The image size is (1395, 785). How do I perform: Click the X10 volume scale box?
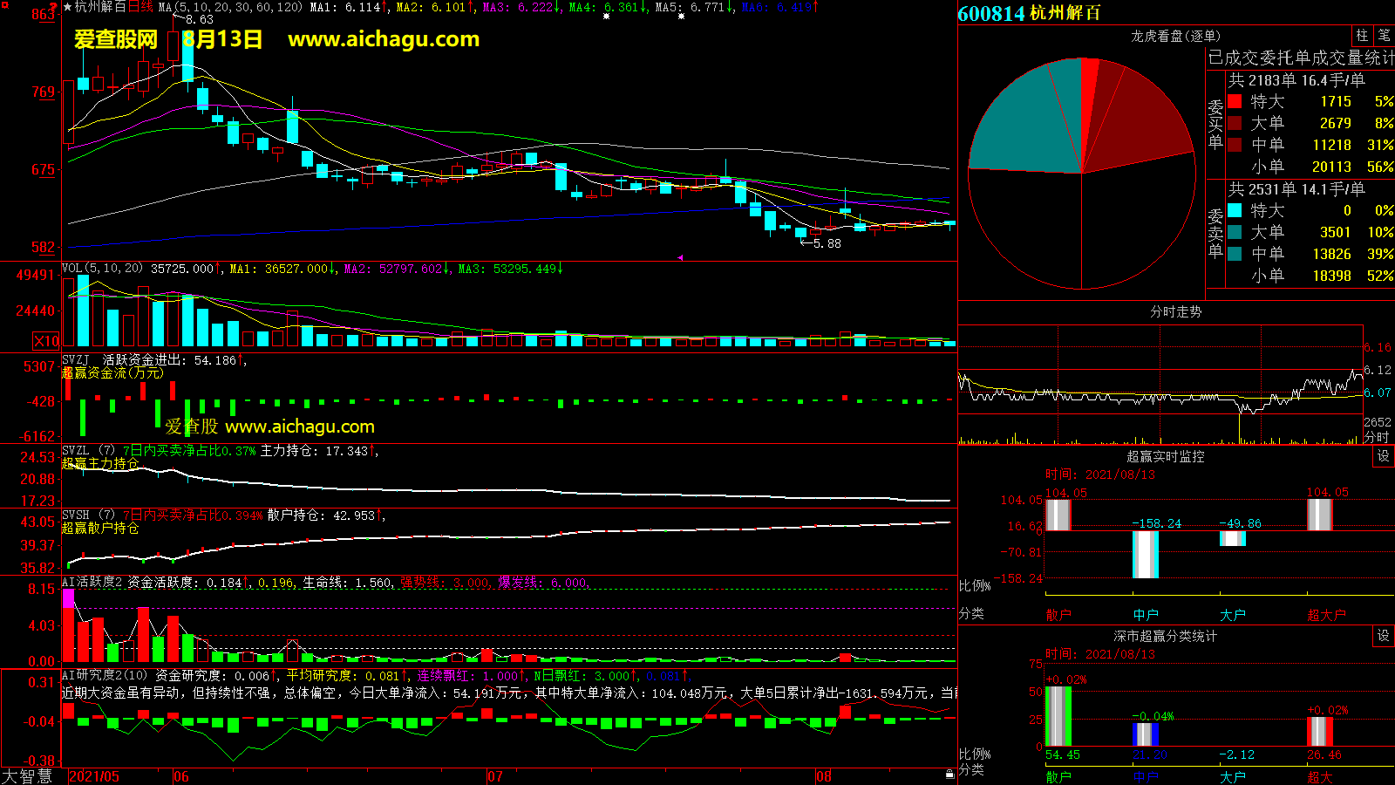46,341
